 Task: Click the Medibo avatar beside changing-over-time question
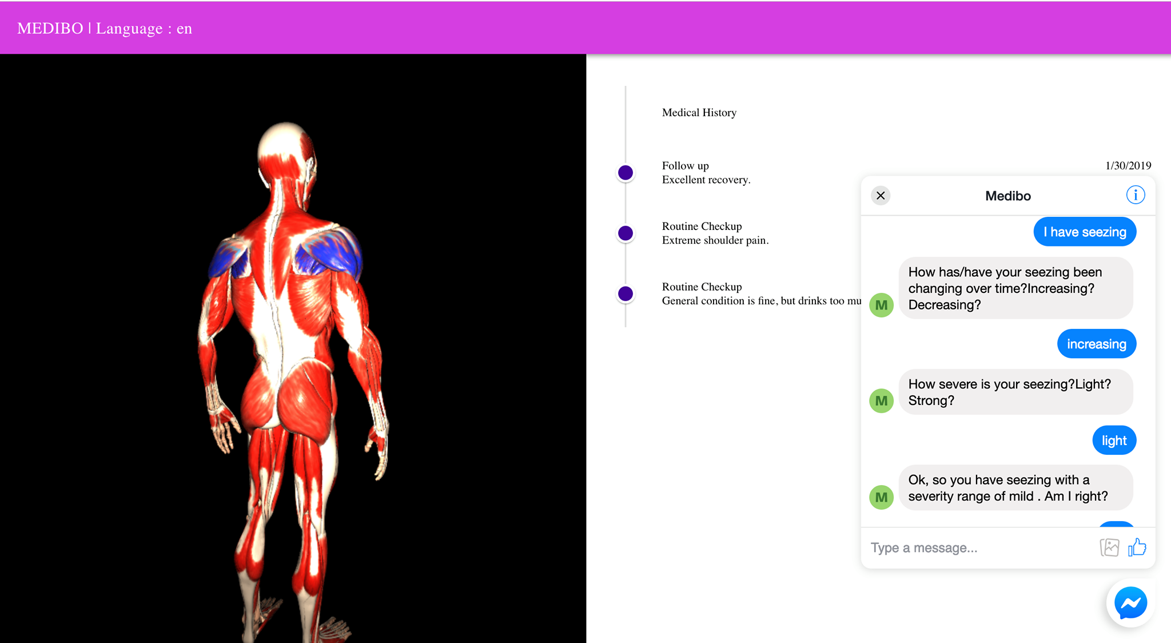881,305
